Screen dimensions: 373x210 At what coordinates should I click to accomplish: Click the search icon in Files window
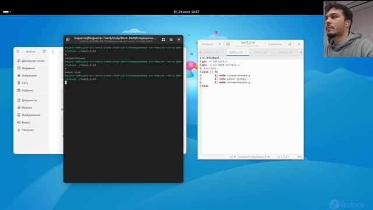click(x=18, y=51)
